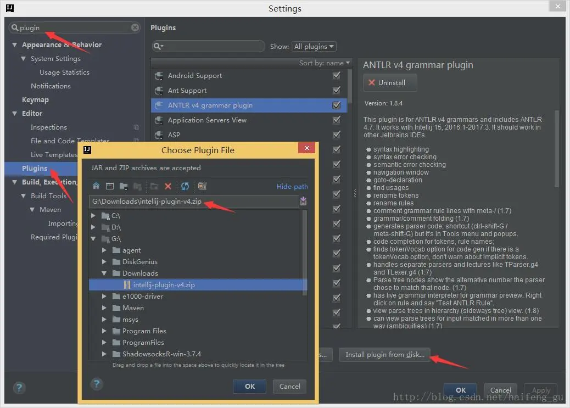This screenshot has height=408, width=570.
Task: Open the Show: All plugins dropdown
Action: 314,47
